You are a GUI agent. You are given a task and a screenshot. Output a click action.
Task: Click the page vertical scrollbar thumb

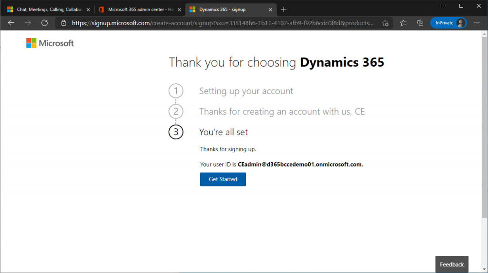click(484, 127)
